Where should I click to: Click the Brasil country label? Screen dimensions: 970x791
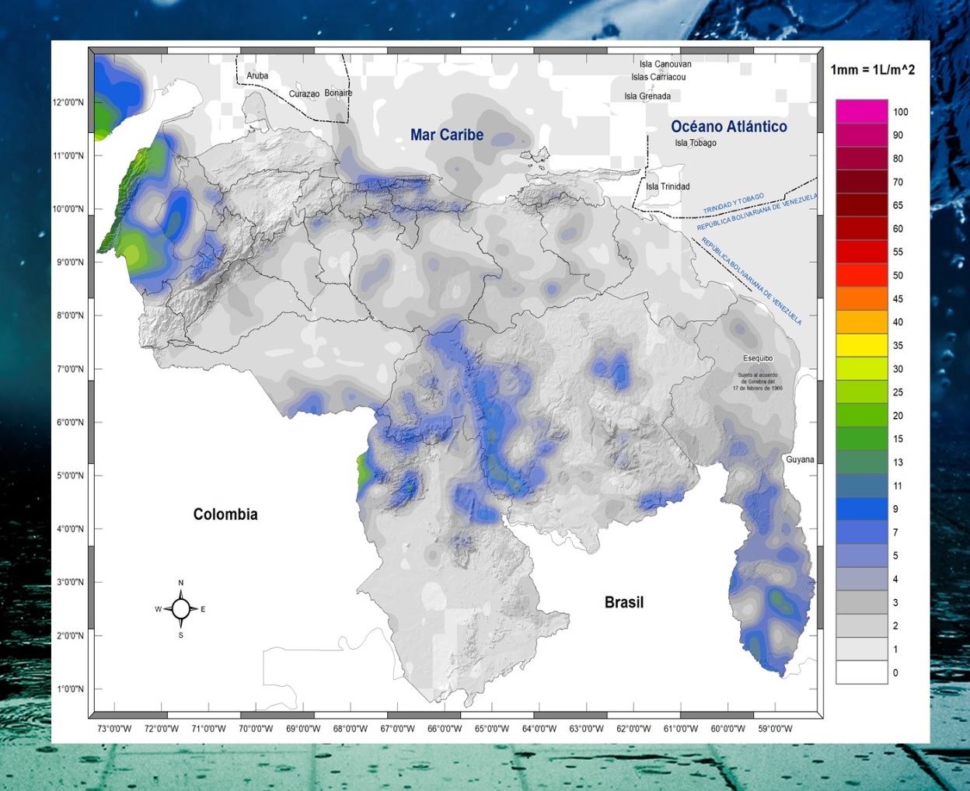(623, 602)
